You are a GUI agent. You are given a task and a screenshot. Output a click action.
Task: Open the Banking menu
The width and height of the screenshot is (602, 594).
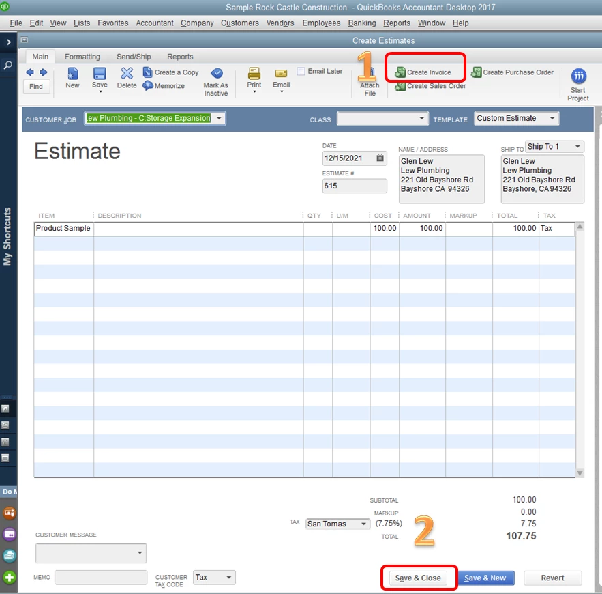(361, 23)
